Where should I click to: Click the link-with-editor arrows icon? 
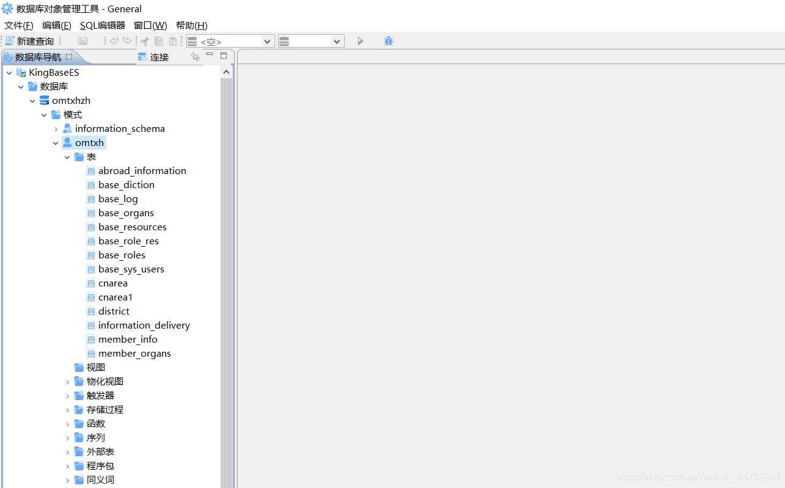pos(195,56)
